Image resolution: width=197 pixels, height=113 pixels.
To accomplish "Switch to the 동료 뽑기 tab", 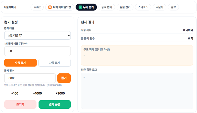I will (107, 7).
